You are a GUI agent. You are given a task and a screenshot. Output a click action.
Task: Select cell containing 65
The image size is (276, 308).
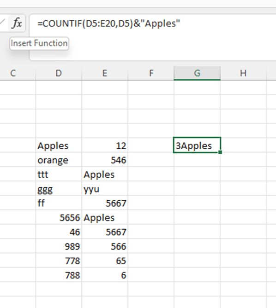[x=105, y=260]
